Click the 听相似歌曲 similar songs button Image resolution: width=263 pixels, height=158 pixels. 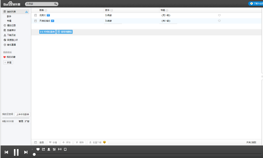[x=47, y=32]
